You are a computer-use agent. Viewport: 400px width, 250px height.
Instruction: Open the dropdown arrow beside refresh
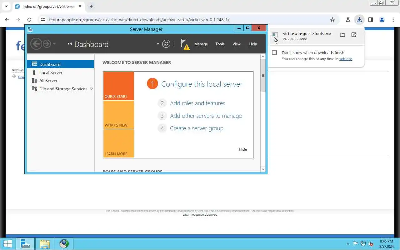tap(158, 44)
